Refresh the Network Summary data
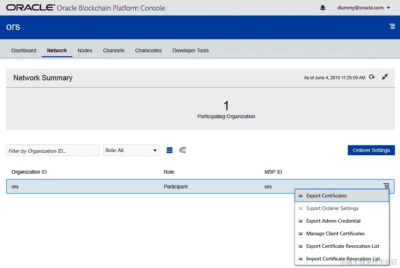This screenshot has width=400, height=268. pos(372,77)
